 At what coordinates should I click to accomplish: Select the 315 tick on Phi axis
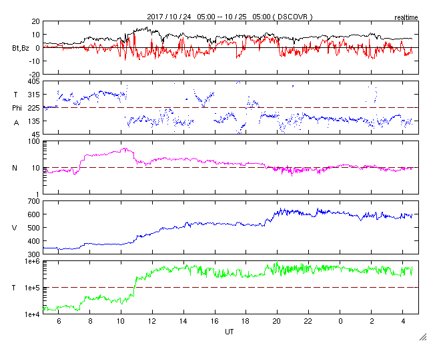pos(35,95)
